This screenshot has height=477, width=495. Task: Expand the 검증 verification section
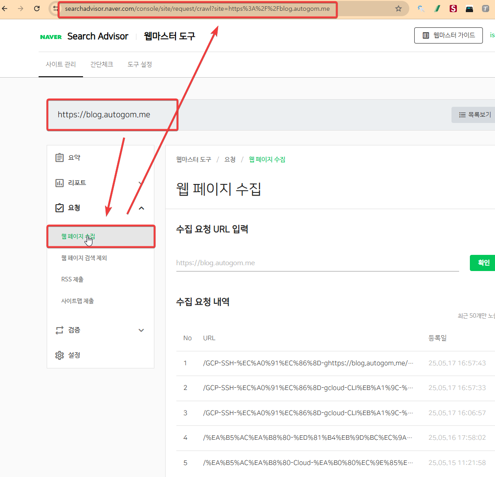(x=141, y=330)
